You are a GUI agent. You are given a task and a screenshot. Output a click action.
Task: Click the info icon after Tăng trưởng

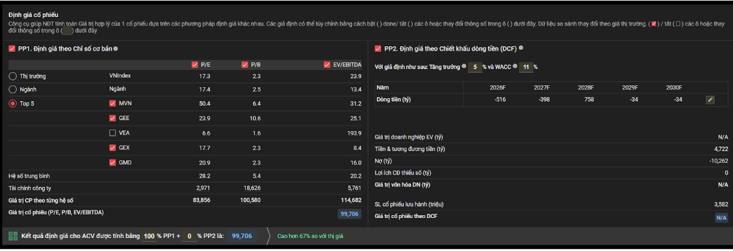(464, 66)
